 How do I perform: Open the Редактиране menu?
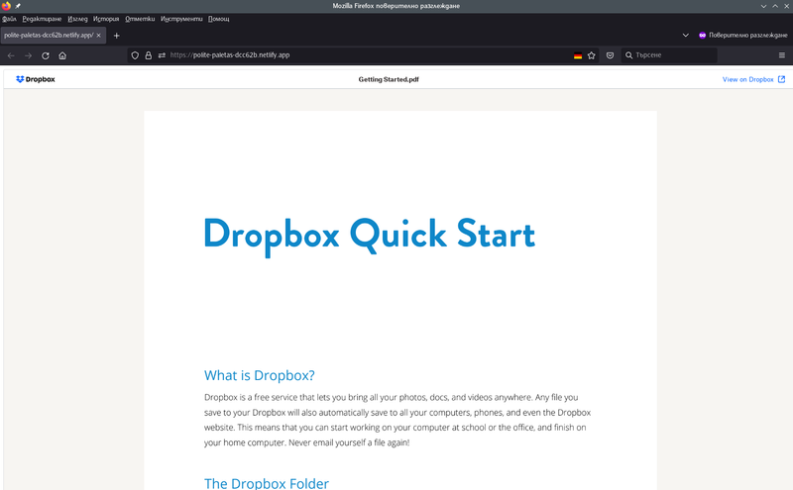(42, 19)
